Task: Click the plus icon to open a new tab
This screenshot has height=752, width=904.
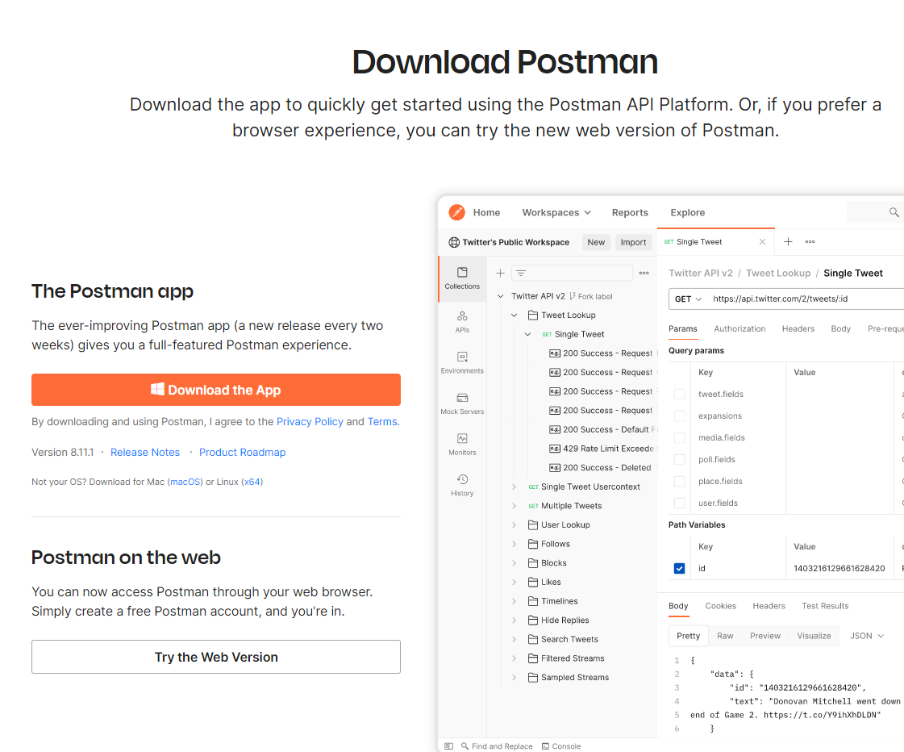Action: click(788, 241)
